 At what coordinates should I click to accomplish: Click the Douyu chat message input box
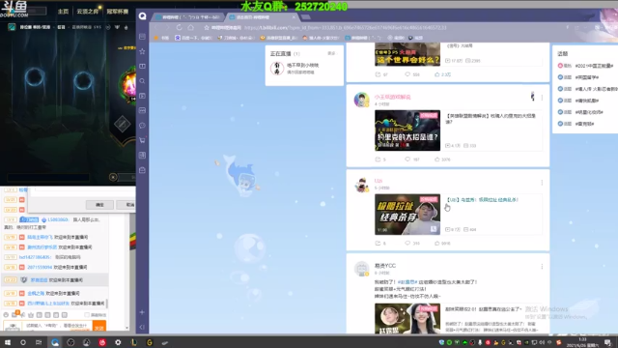pos(57,326)
